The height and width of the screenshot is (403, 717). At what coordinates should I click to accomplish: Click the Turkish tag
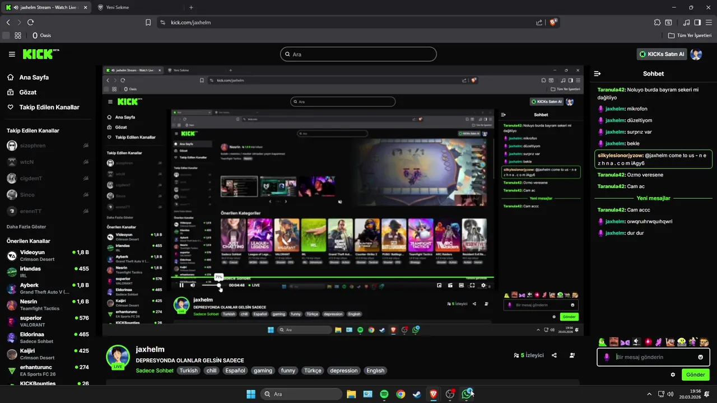click(x=188, y=371)
